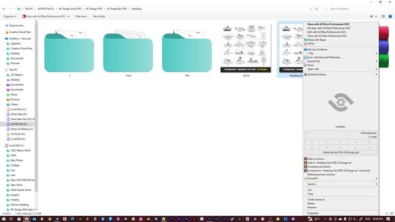Open Properties from the context menu

[x=341, y=213]
